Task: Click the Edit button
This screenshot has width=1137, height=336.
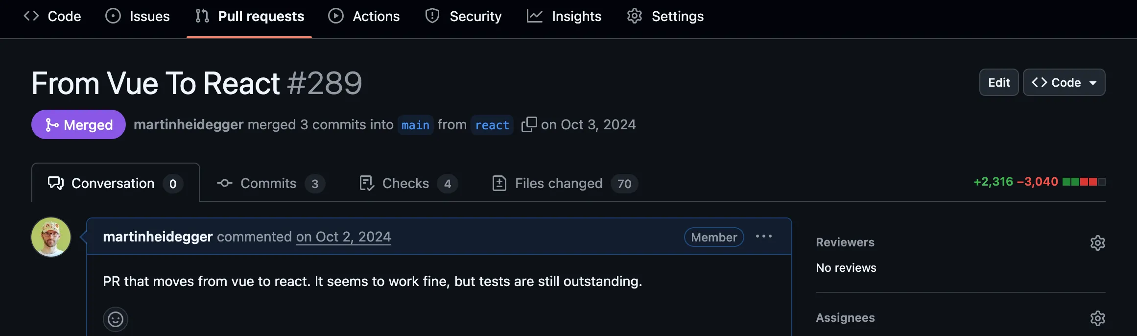Action: 998,82
